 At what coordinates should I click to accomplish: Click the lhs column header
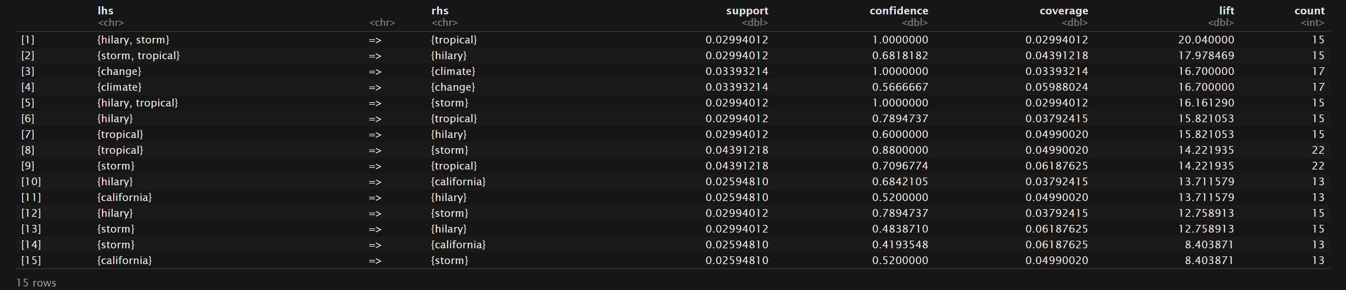[x=106, y=11]
